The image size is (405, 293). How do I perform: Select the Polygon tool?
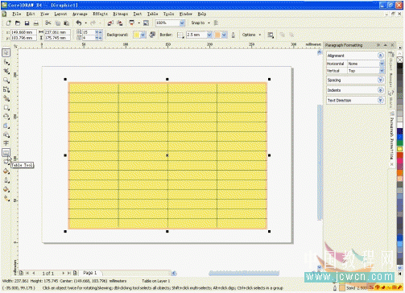tap(6, 126)
